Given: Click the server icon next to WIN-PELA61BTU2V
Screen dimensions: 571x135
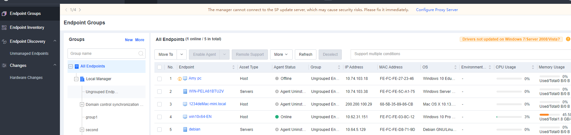Looking at the screenshot, I should (x=185, y=92).
